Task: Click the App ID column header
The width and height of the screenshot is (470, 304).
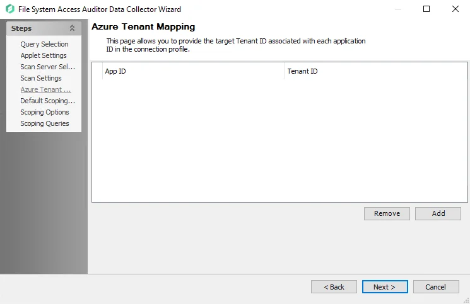Action: click(x=193, y=71)
